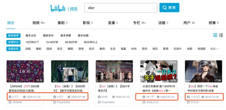Open the 影视 results tab
This screenshot has height=110, width=226.
coord(87,23)
